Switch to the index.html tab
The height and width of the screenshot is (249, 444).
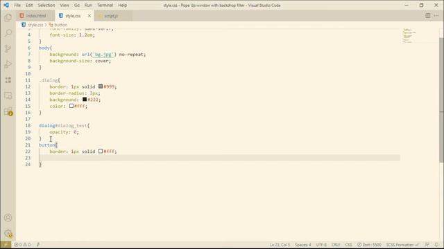(x=35, y=16)
